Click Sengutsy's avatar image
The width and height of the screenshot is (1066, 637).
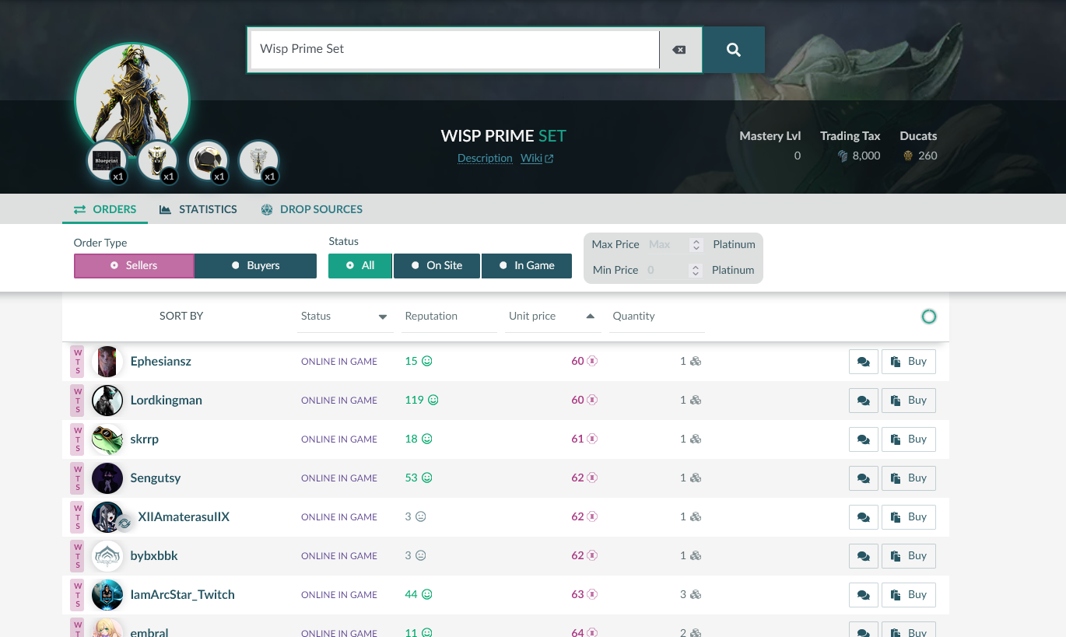tap(107, 478)
